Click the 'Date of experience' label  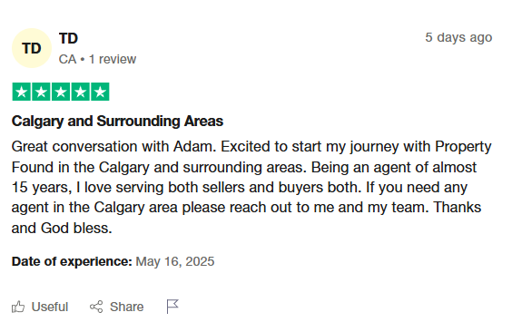(72, 261)
